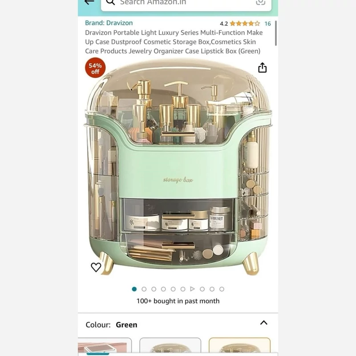
Task: Open camera lens search icon
Action: pyautogui.click(x=260, y=2)
